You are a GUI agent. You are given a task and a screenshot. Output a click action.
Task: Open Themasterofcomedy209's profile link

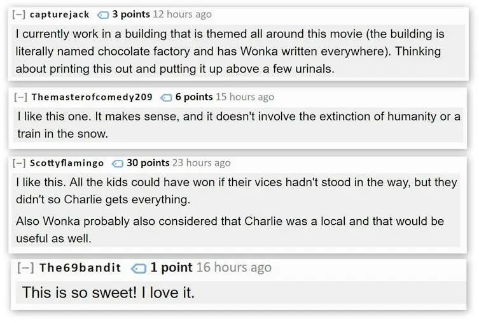point(92,97)
